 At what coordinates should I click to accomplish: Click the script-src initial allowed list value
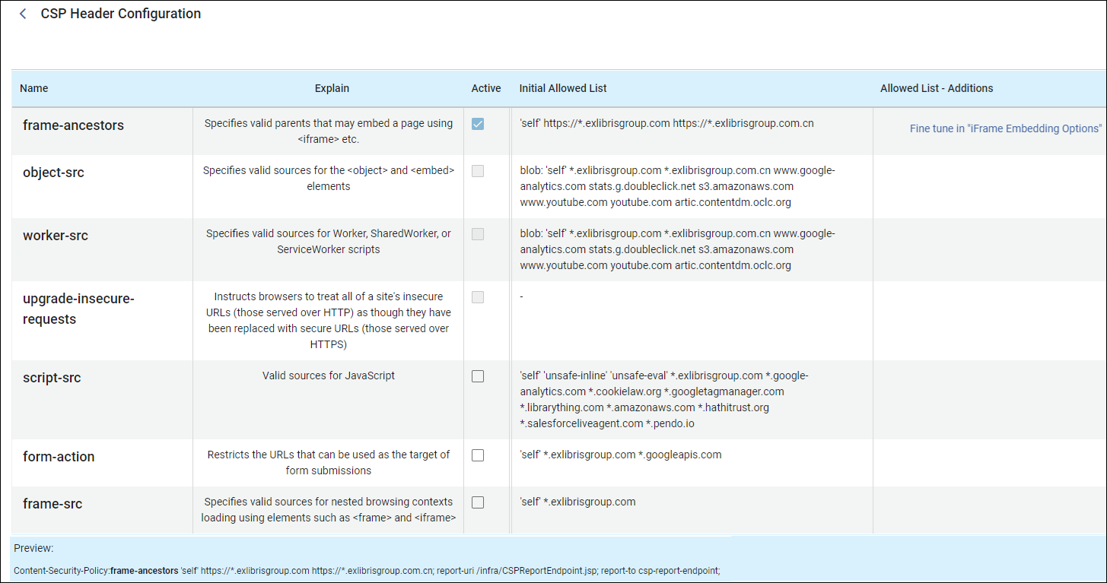pos(664,399)
